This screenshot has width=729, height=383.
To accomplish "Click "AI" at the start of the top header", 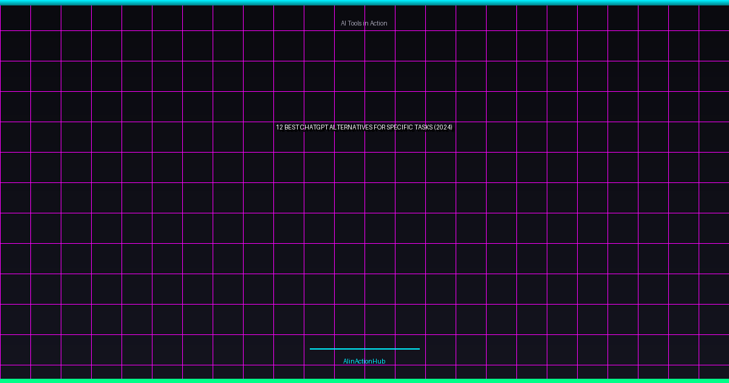I will 343,23.
